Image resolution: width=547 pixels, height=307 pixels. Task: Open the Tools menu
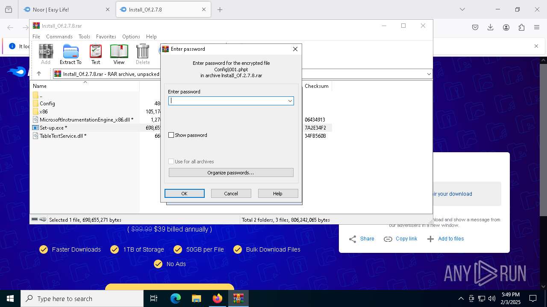[x=84, y=37]
